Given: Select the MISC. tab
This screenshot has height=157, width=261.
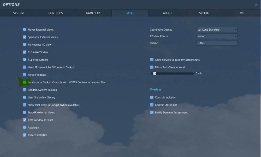Looking at the screenshot, I should (130, 13).
